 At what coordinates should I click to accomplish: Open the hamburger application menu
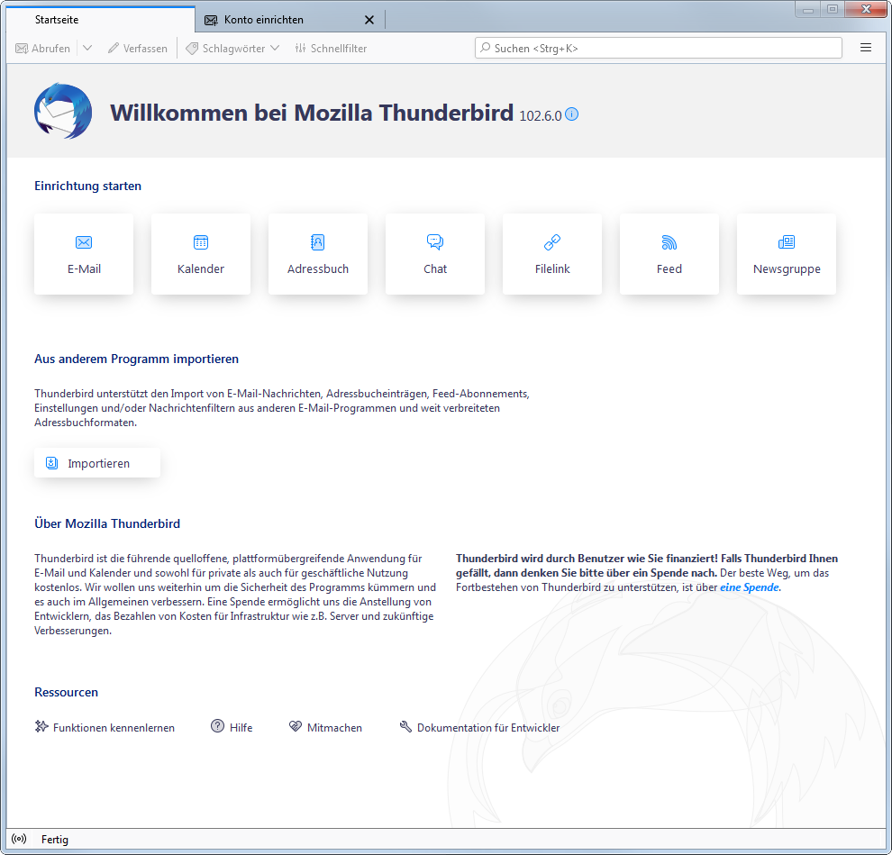tap(866, 48)
